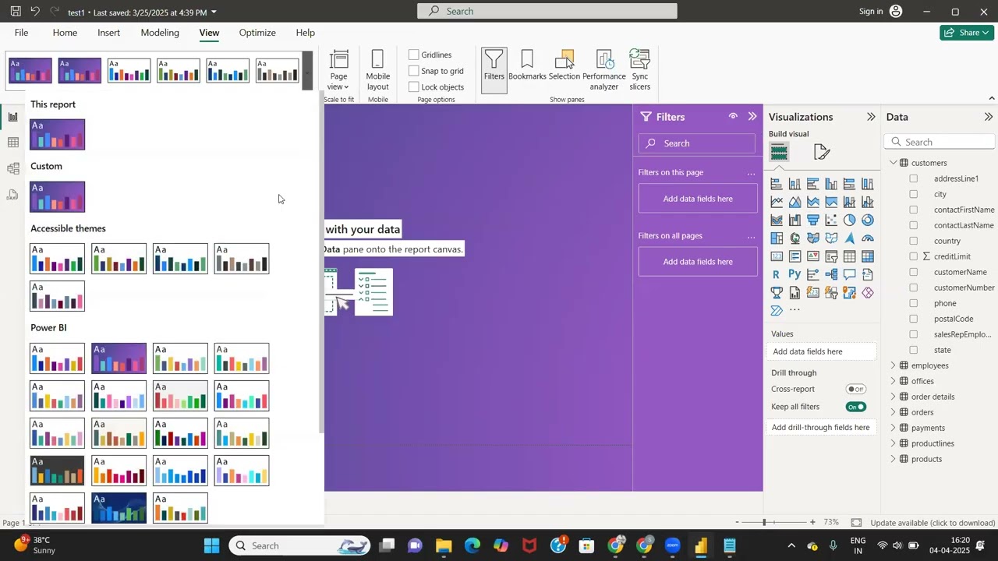The width and height of the screenshot is (998, 561).
Task: Switch to the Insert tab
Action: (x=108, y=33)
